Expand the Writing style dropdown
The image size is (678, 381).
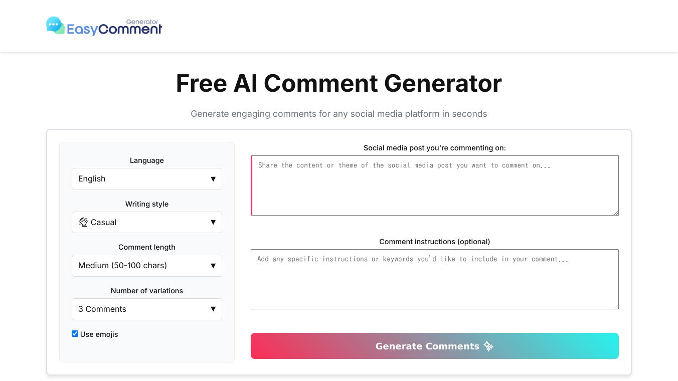point(147,223)
